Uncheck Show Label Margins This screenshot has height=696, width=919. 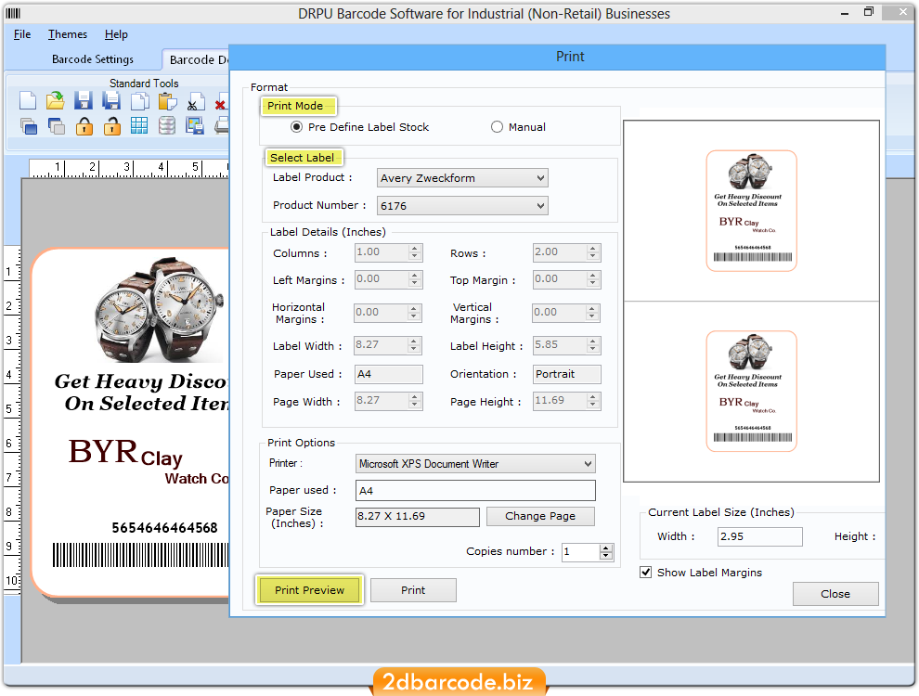(646, 573)
